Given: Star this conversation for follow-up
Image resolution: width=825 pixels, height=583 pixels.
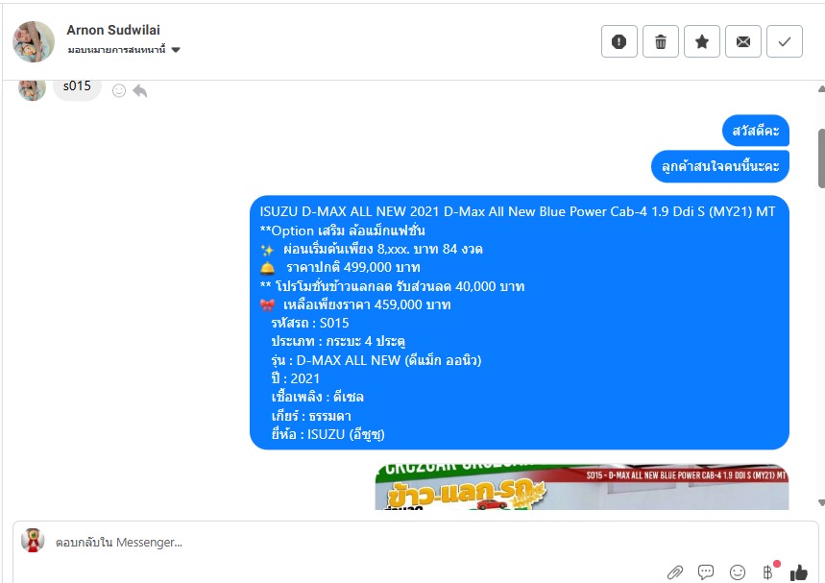Looking at the screenshot, I should [x=701, y=41].
